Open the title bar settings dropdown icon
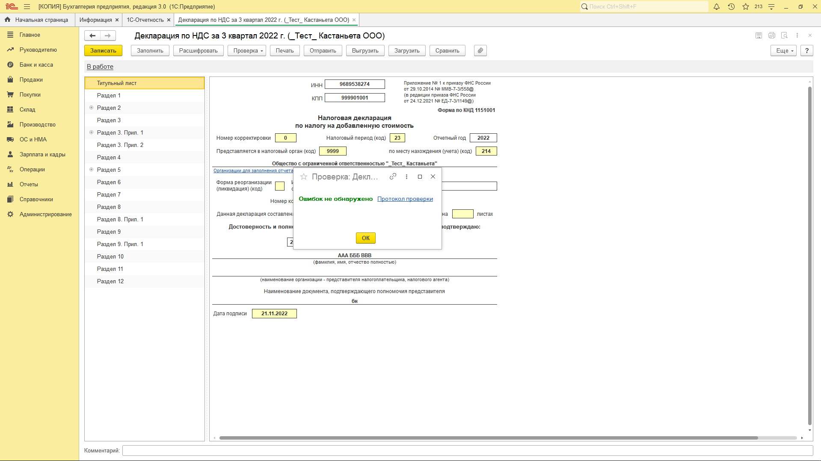The height and width of the screenshot is (461, 821). click(771, 6)
